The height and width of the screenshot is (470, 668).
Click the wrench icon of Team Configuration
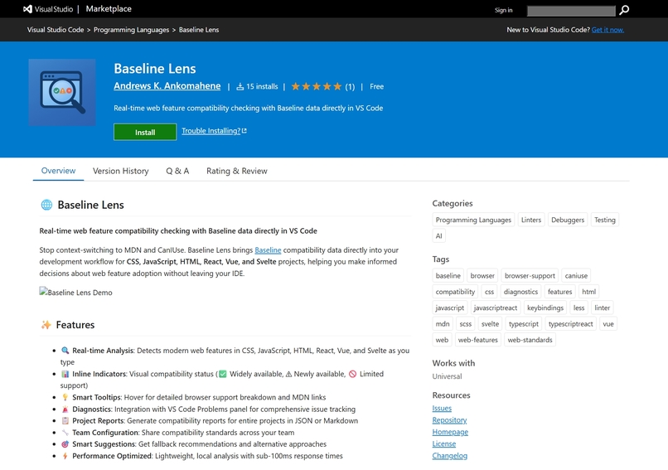(65, 433)
